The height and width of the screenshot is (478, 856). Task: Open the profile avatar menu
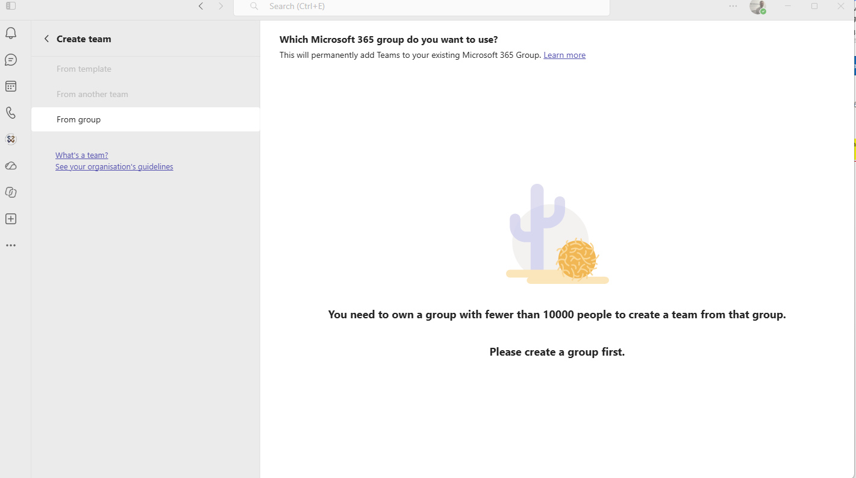[x=758, y=7]
